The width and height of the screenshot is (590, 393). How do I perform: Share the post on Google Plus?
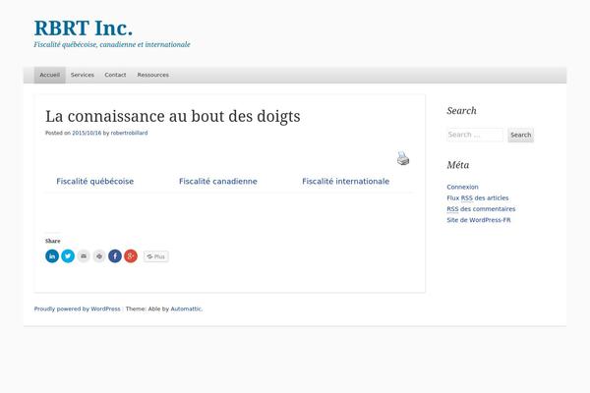tap(131, 256)
